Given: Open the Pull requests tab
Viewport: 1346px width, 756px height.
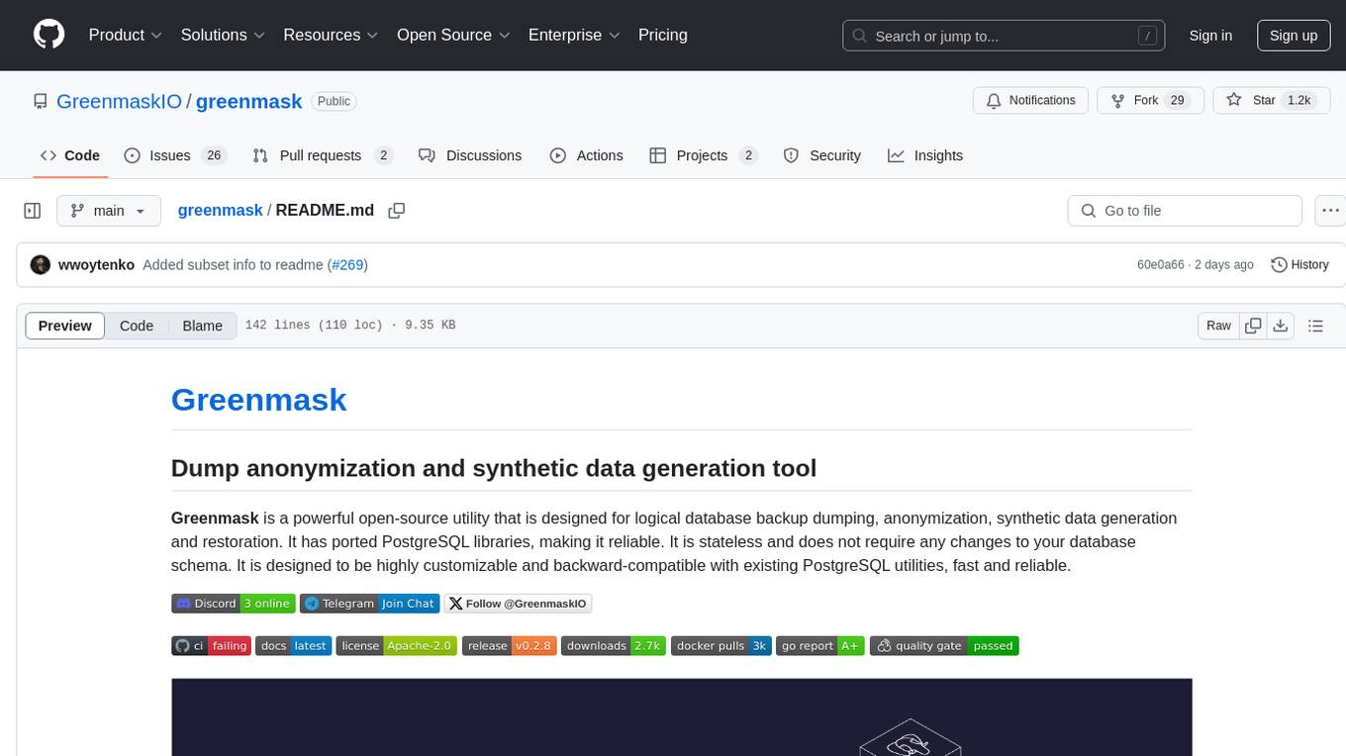Looking at the screenshot, I should (323, 155).
